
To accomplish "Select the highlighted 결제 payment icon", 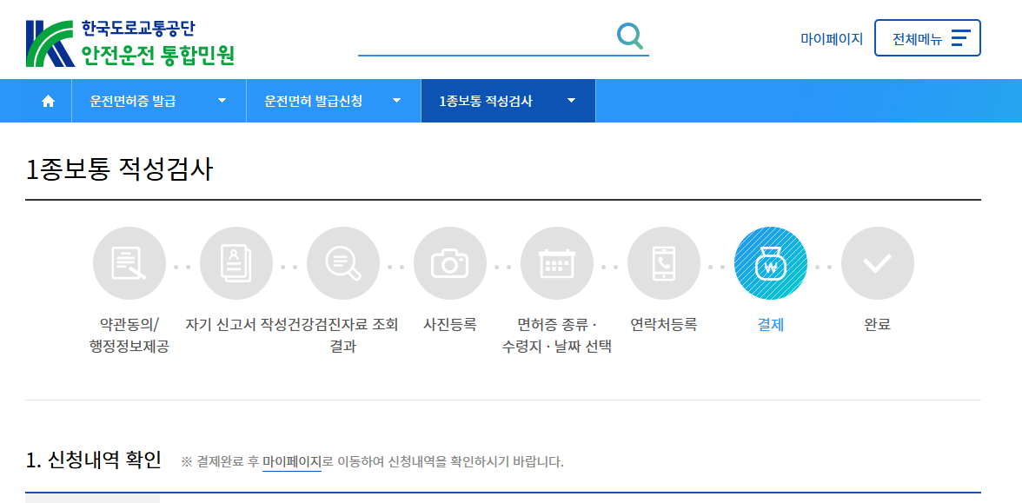I will pos(771,262).
